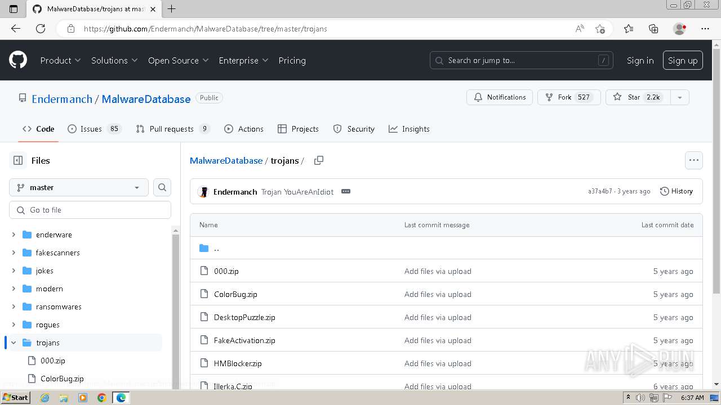
Task: Copy path icon next to trojans
Action: point(319,160)
